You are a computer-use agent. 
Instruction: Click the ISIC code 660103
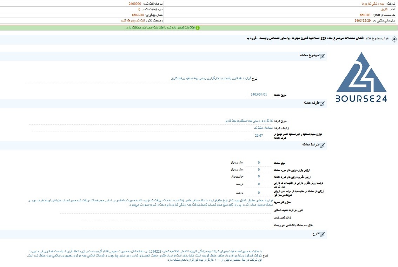tap(365, 15)
